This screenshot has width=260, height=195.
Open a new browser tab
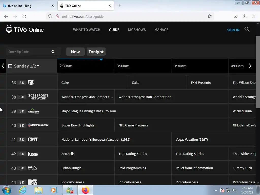pyautogui.click(x=119, y=6)
